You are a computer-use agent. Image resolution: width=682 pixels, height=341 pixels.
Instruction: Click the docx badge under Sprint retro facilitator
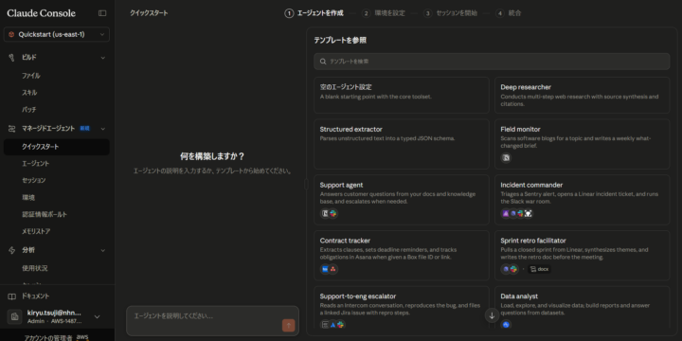[x=539, y=269]
